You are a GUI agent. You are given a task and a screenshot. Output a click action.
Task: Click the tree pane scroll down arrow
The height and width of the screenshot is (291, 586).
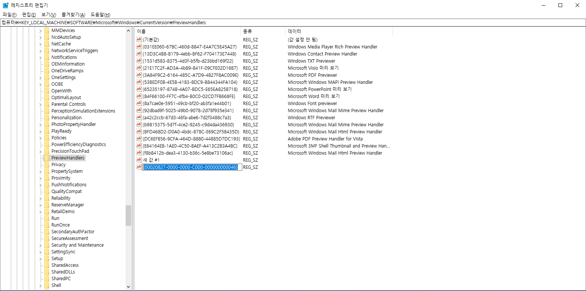128,287
